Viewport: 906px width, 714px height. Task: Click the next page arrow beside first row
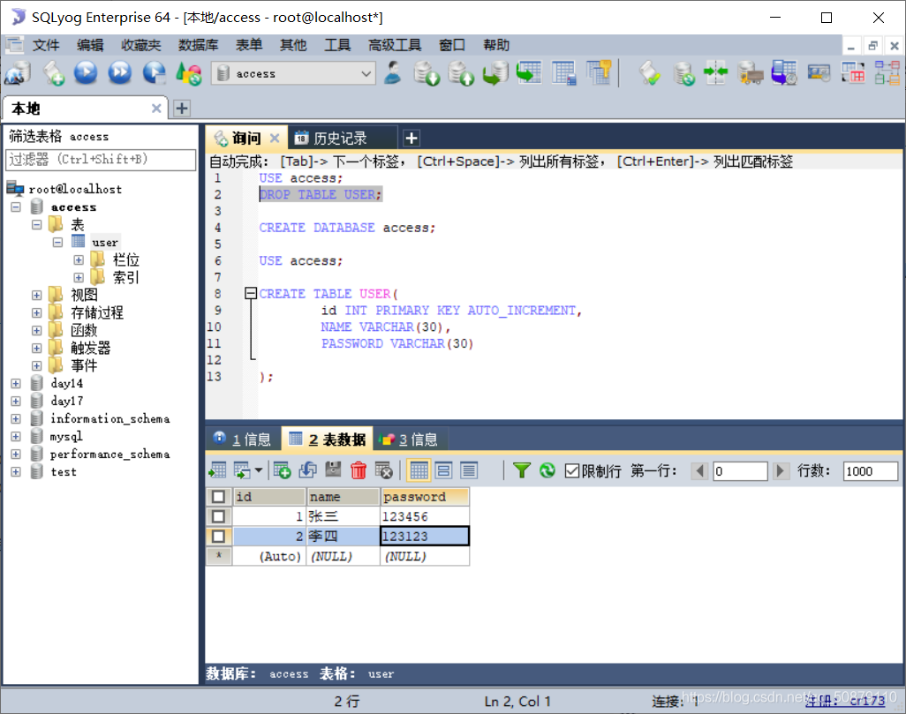pos(781,470)
